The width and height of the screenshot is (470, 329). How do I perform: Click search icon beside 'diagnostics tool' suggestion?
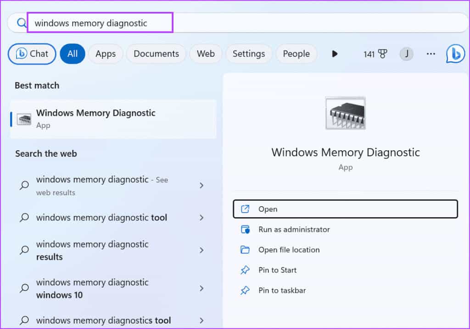24,320
